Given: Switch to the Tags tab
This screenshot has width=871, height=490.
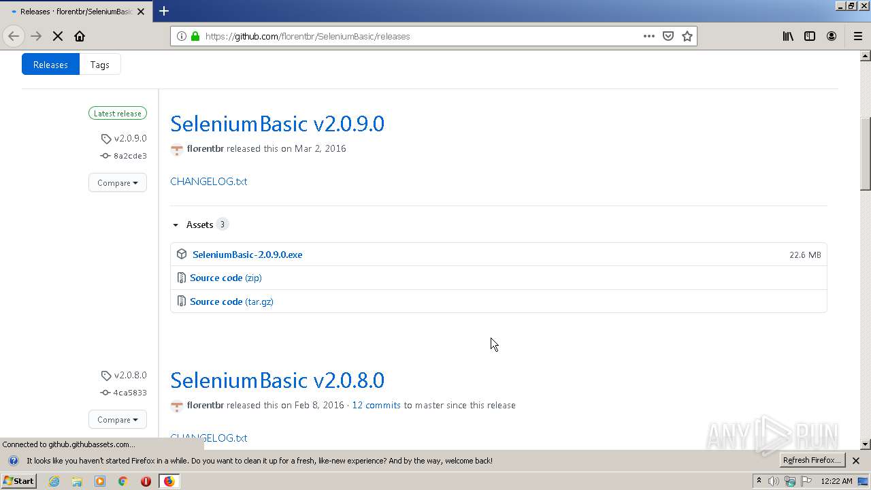Looking at the screenshot, I should pos(100,65).
